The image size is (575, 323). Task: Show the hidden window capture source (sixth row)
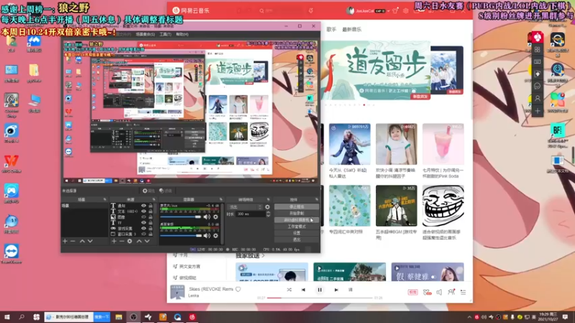143,234
